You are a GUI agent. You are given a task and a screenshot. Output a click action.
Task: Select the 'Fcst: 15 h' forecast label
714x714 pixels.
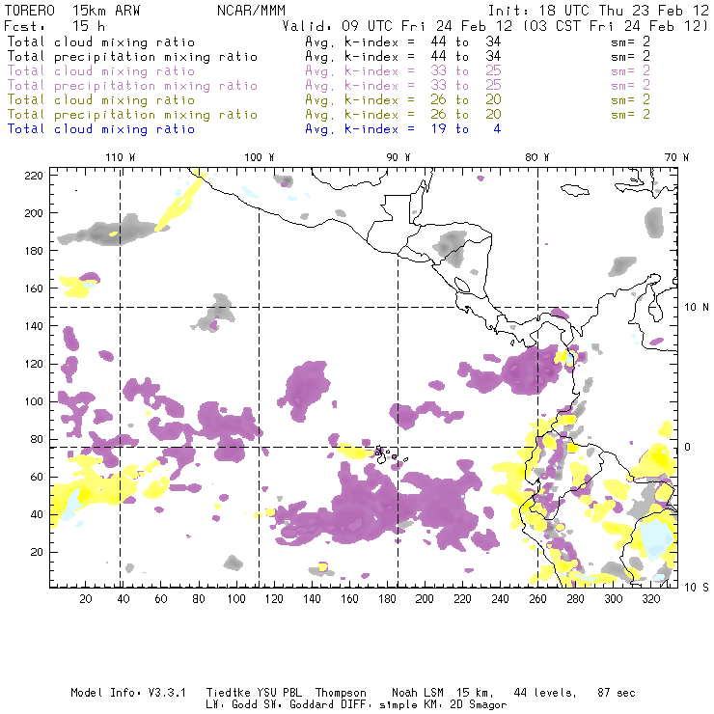click(x=54, y=26)
